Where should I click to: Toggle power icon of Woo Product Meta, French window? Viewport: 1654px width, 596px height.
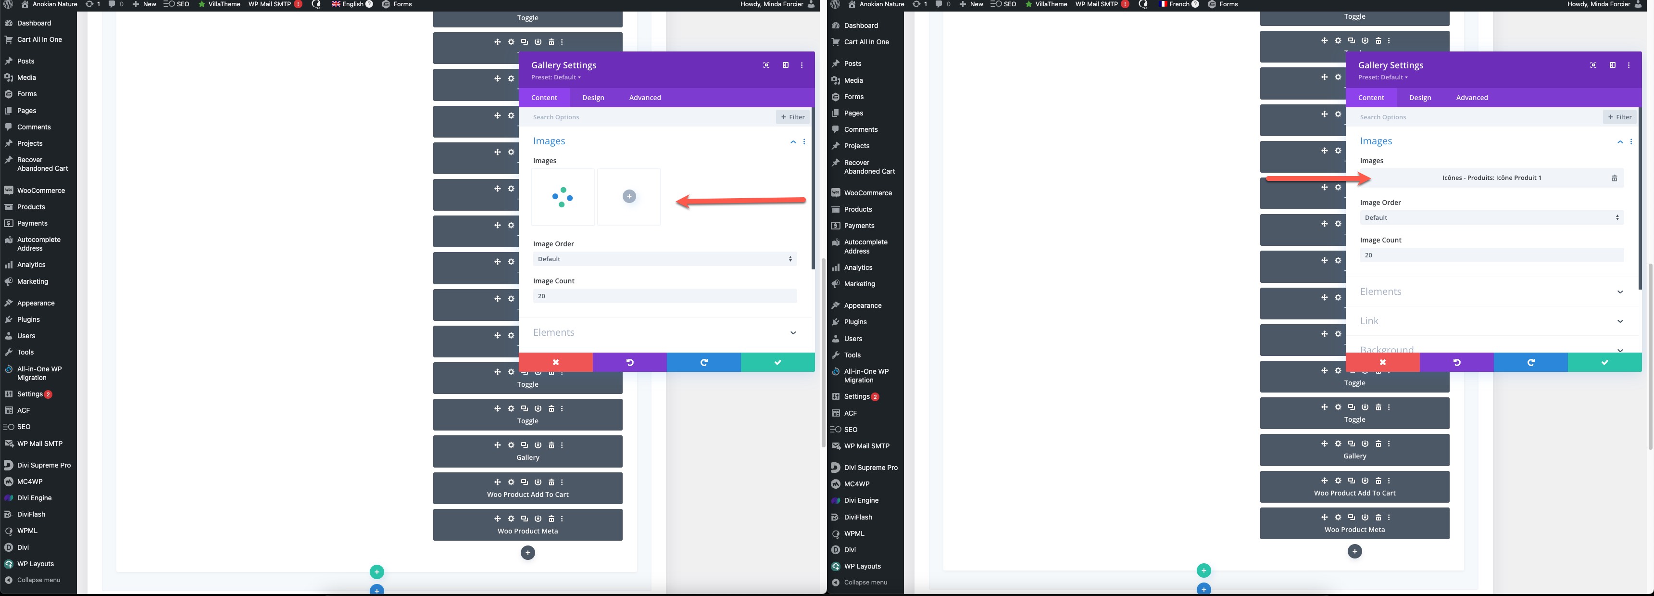click(1365, 518)
